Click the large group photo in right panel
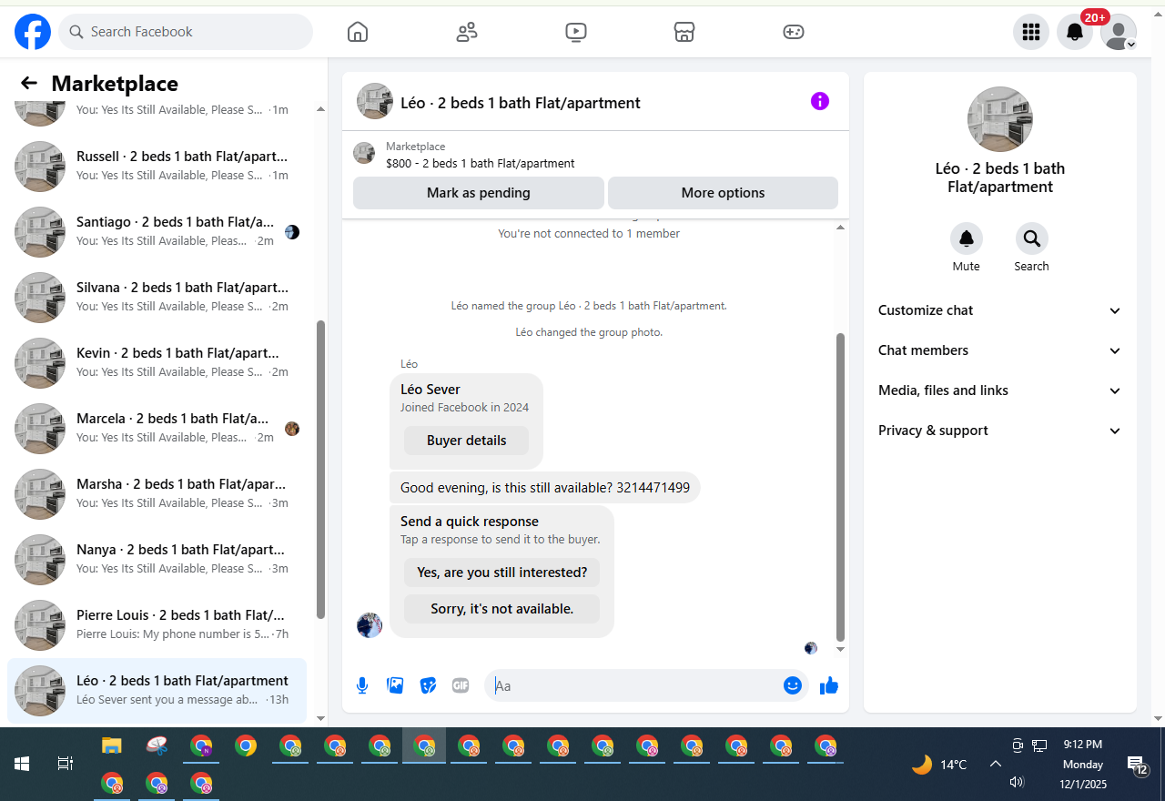Viewport: 1165px width, 801px height. click(1000, 119)
